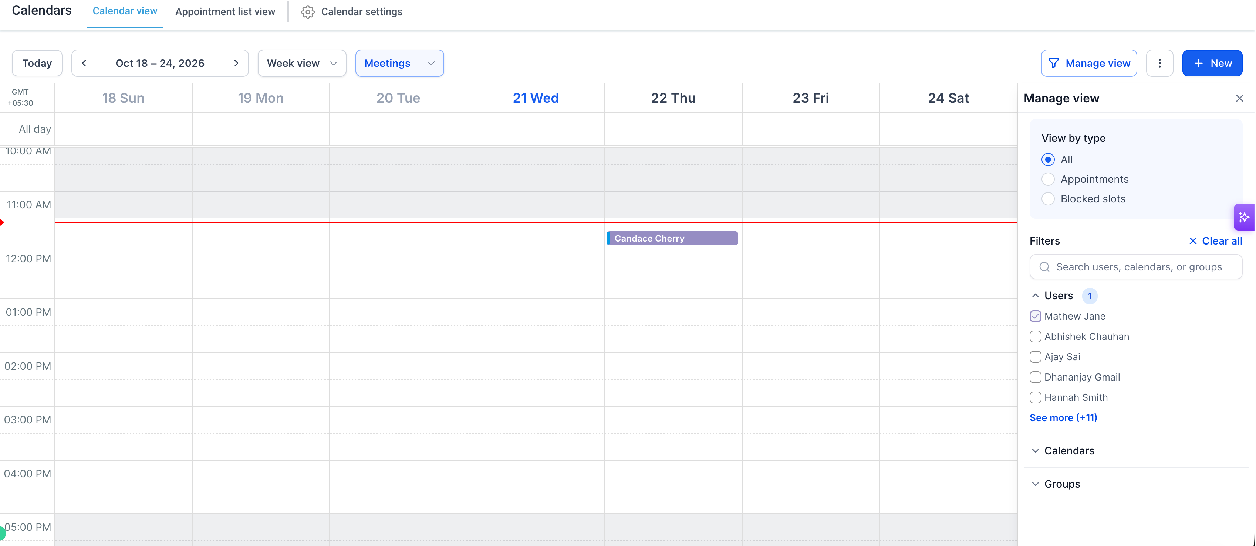Go to previous week arrow

[x=84, y=63]
